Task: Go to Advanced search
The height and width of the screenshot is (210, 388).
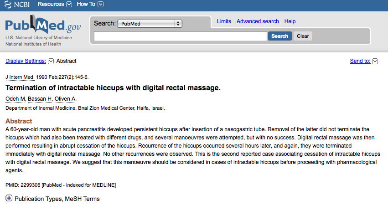Action: click(x=258, y=21)
